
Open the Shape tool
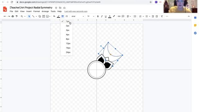click(x=39, y=16)
